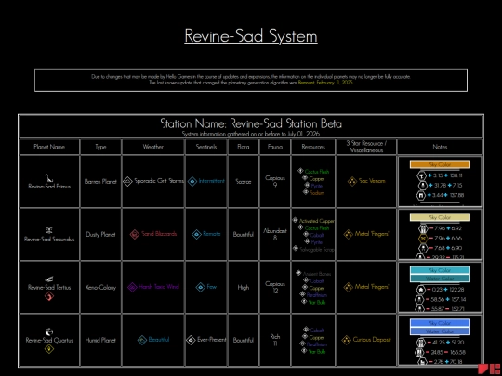The image size is (502, 376).
Task: Click the resource icon beside Sodium
Action: [x=306, y=192]
